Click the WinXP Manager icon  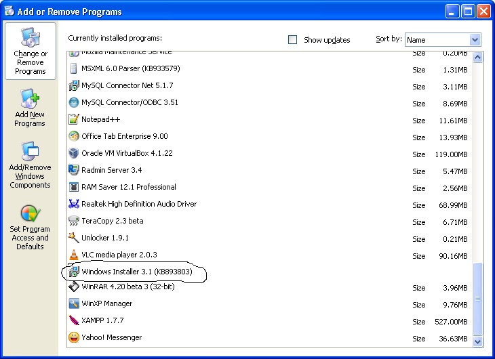pos(73,303)
